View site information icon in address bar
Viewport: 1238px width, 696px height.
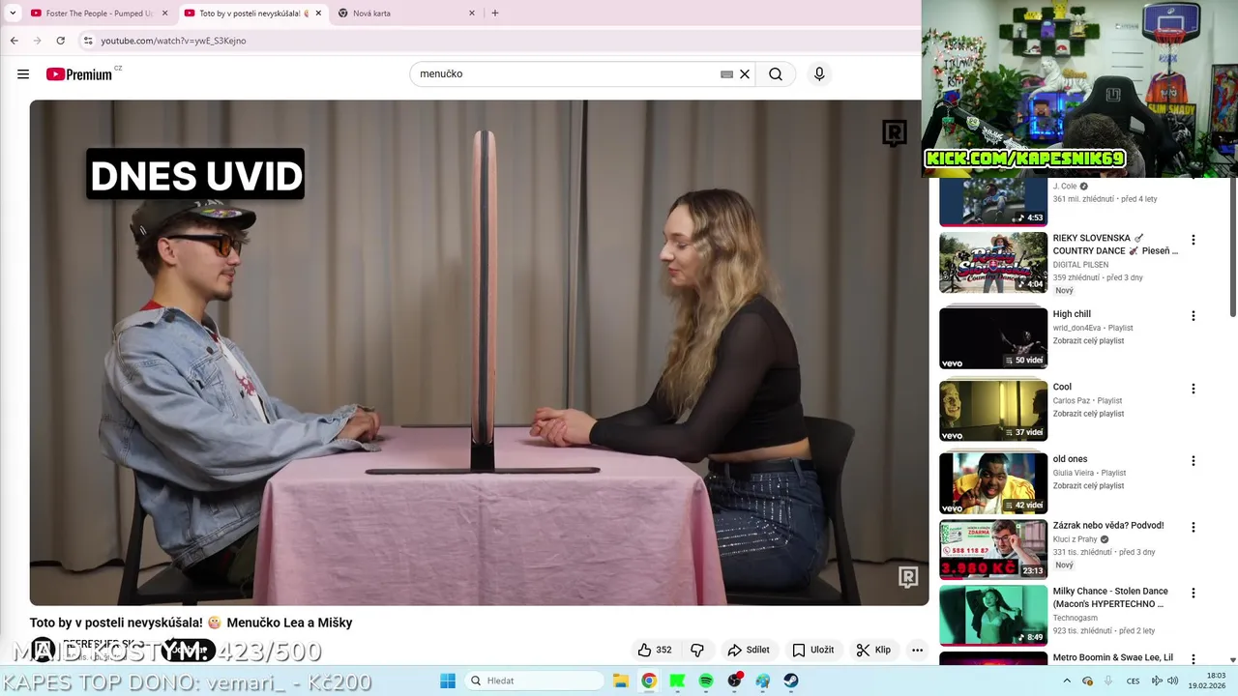[88, 41]
